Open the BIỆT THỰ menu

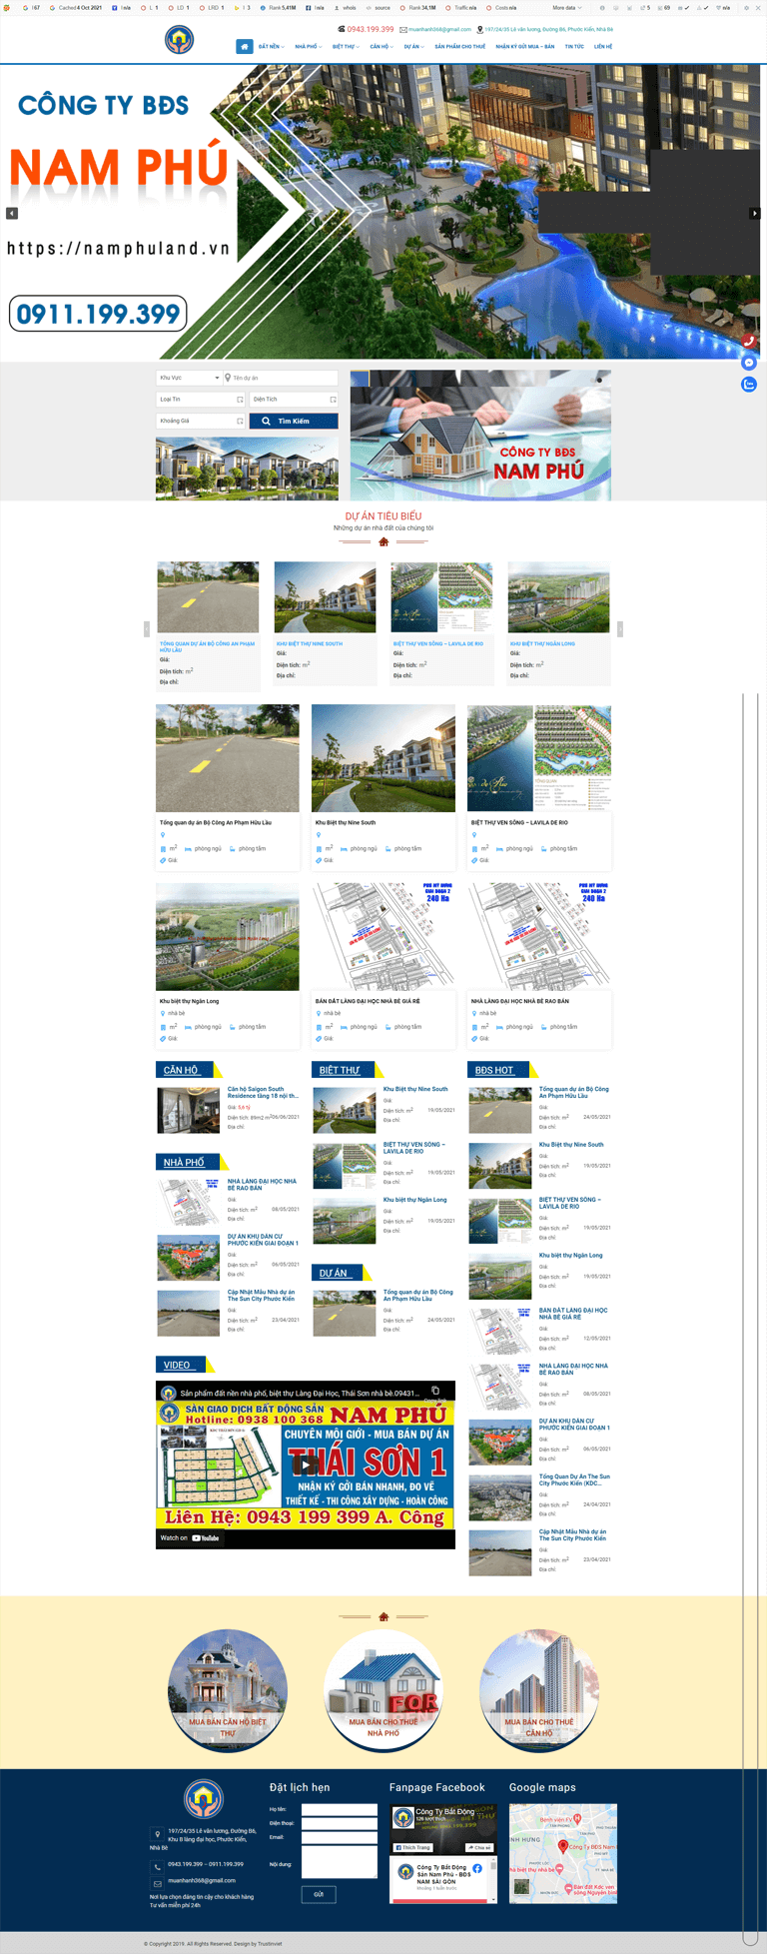(x=346, y=46)
